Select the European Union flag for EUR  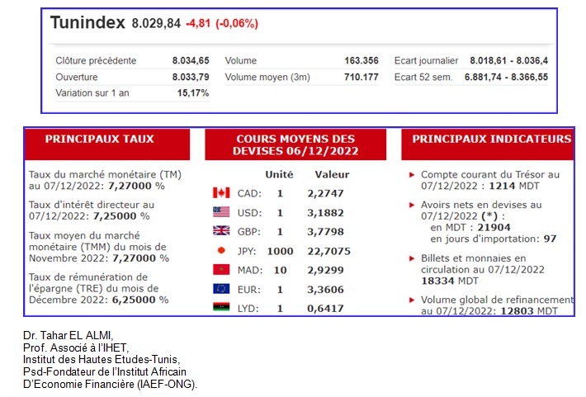[x=220, y=288]
